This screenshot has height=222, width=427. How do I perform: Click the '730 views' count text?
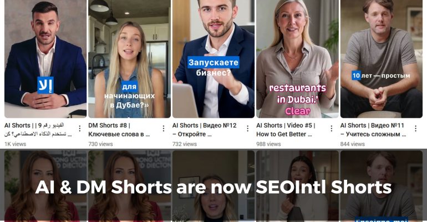pos(100,144)
